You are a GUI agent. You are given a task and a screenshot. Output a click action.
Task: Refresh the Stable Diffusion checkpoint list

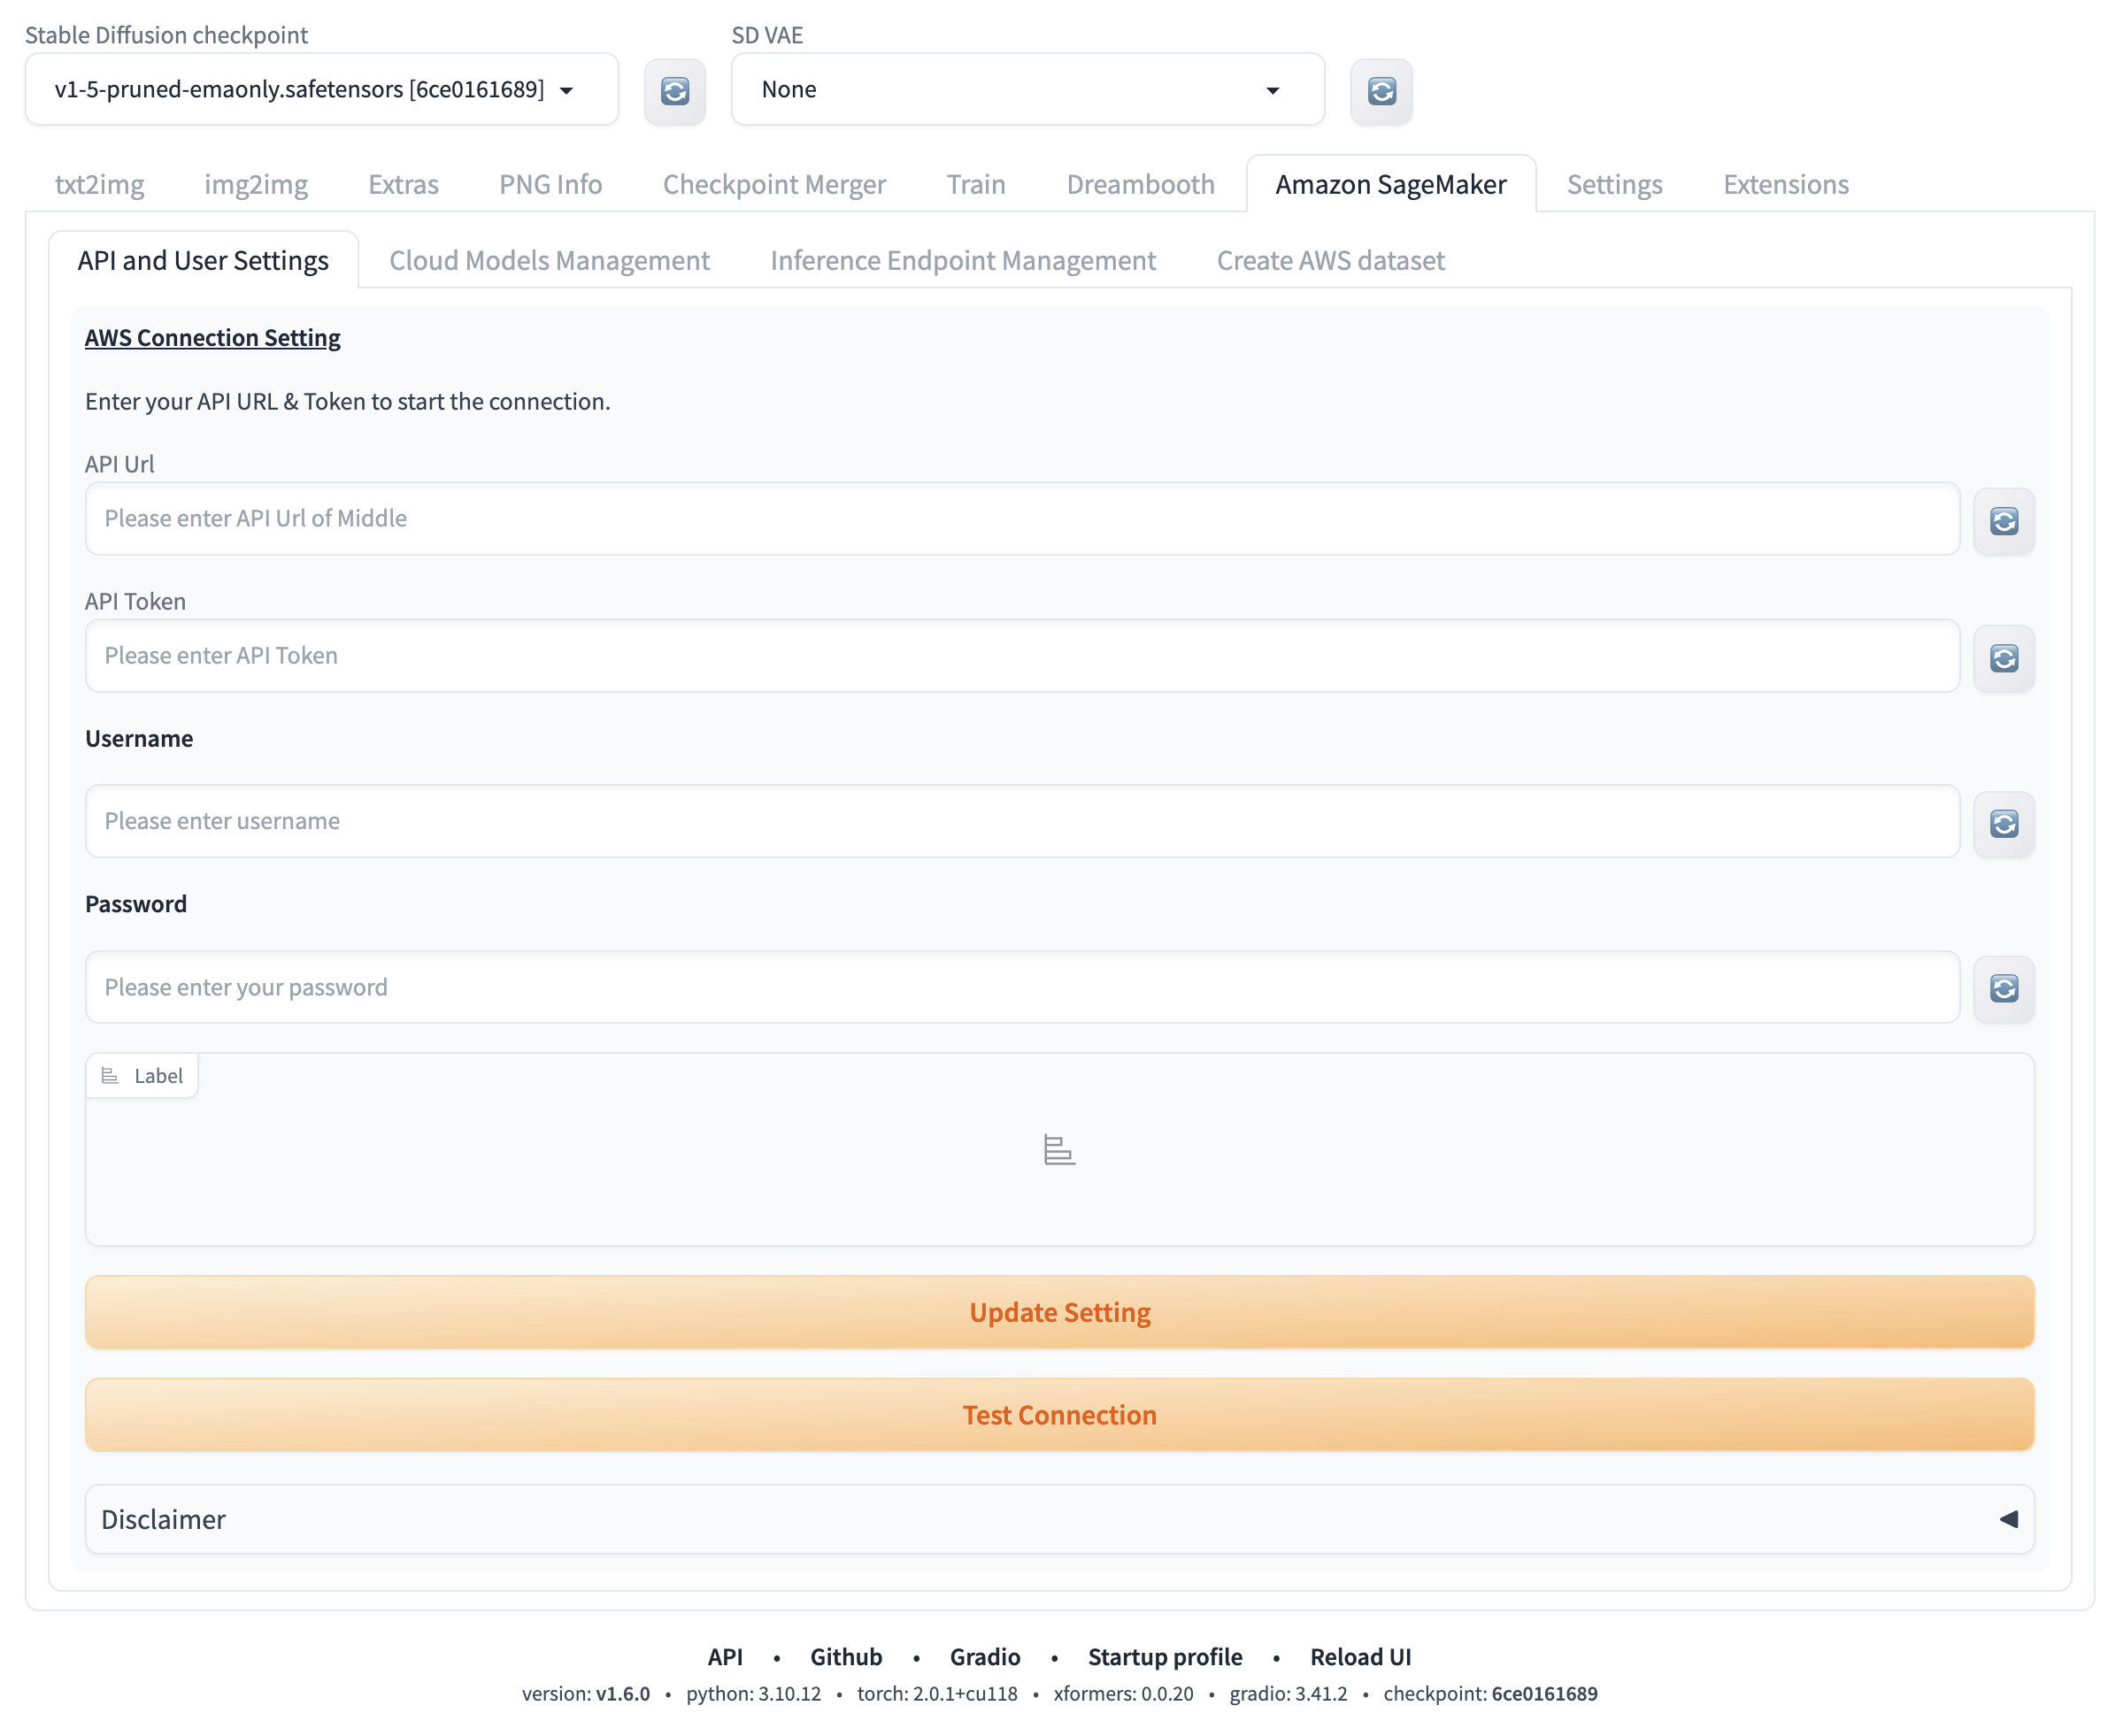click(674, 91)
